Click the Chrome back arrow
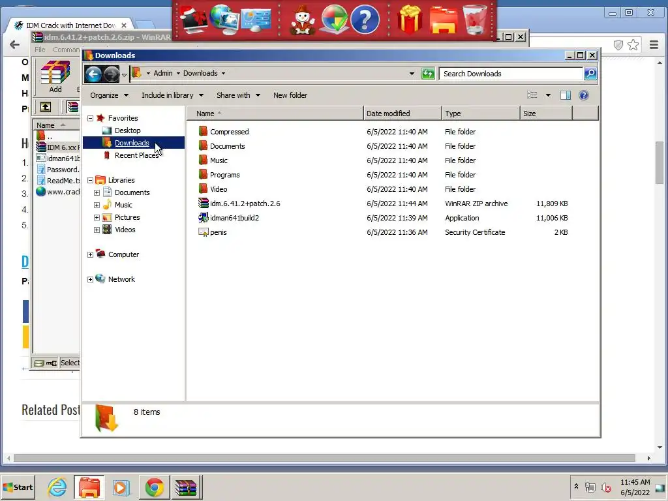The image size is (668, 501). click(14, 45)
